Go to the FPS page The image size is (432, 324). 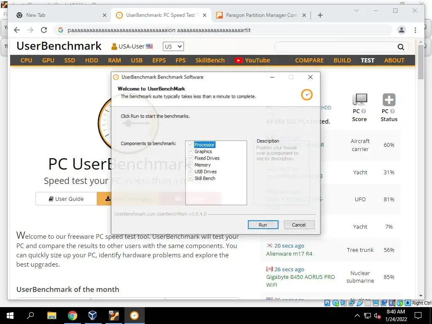click(x=181, y=60)
